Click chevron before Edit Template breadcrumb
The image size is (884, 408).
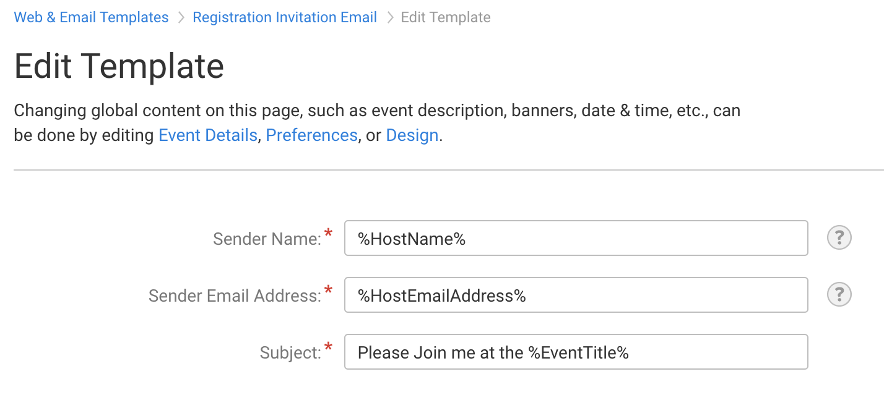coord(390,18)
